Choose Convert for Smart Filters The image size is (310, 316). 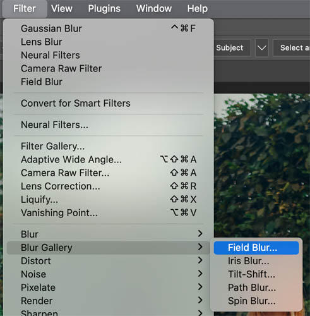pos(109,104)
